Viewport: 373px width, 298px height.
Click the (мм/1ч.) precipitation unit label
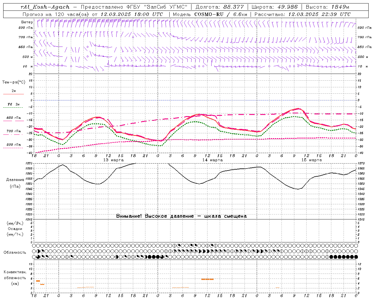[x=15, y=234]
